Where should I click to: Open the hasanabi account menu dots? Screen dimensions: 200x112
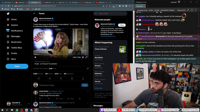tap(29, 104)
